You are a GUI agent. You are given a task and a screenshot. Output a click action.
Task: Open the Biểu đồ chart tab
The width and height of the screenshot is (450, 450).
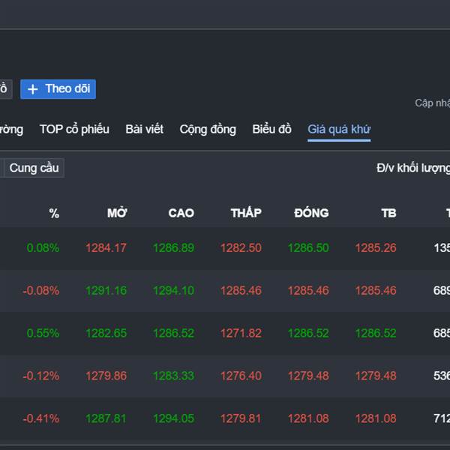coord(271,130)
